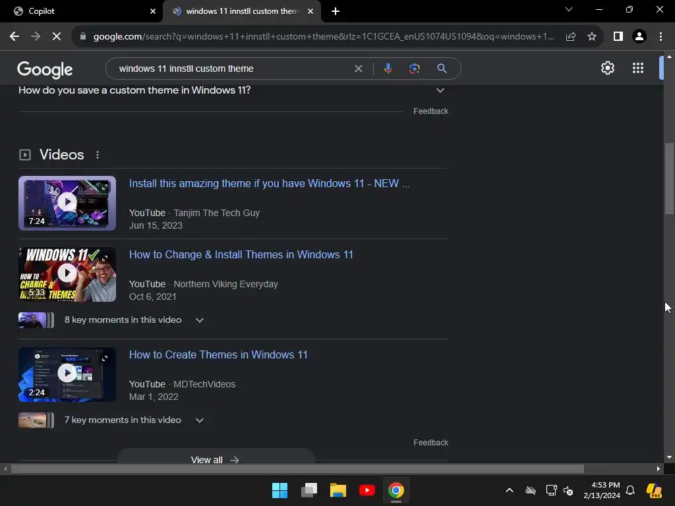Image resolution: width=675 pixels, height=506 pixels.
Task: Click the scroll down arrow
Action: coord(669,457)
